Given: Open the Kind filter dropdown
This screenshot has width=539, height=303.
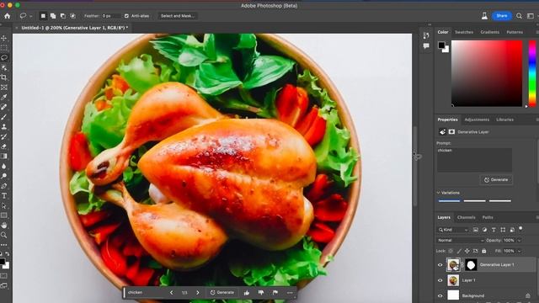Looking at the screenshot, I should (453, 230).
